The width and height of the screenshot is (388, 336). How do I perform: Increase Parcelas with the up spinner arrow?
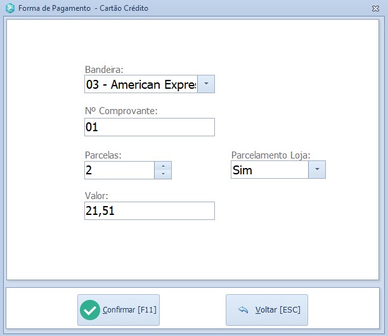(x=163, y=166)
